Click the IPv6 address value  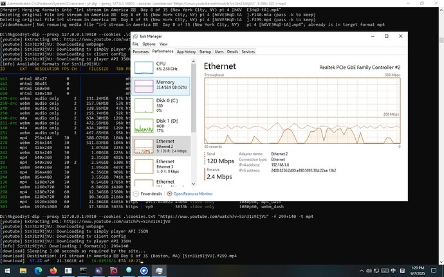(304, 170)
